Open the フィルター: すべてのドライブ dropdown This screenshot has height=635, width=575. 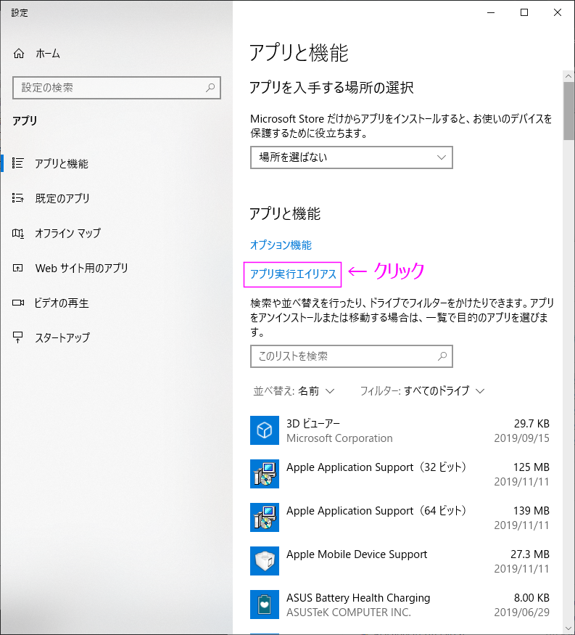click(423, 391)
